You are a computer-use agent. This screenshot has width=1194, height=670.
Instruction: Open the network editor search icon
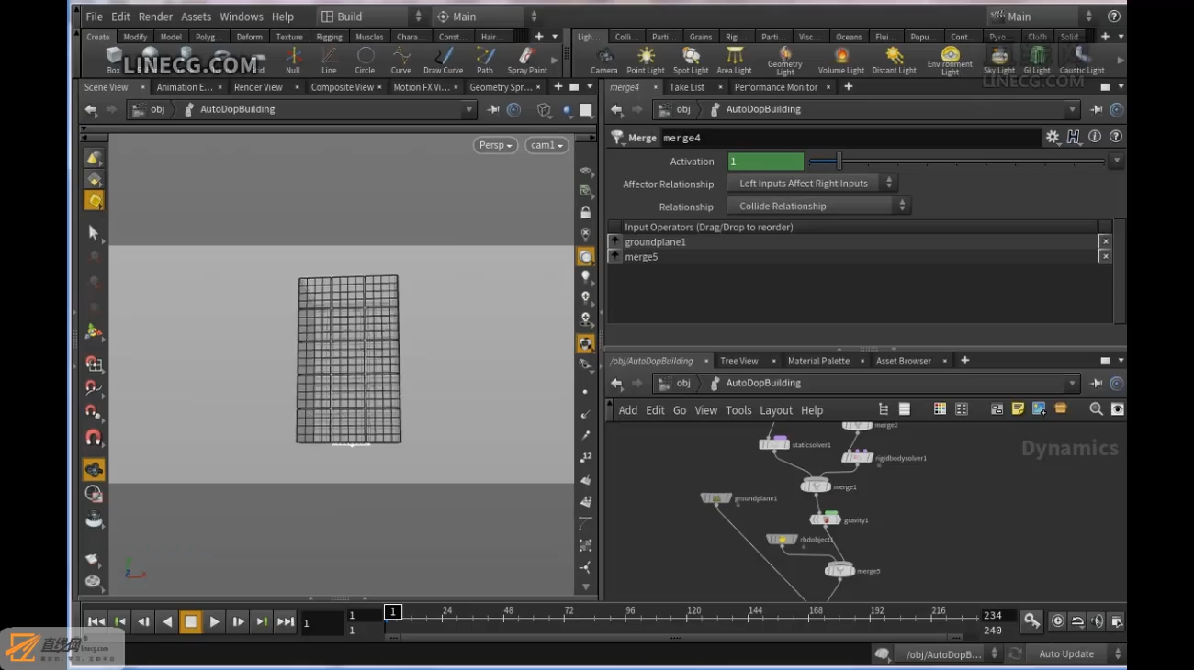point(1096,409)
